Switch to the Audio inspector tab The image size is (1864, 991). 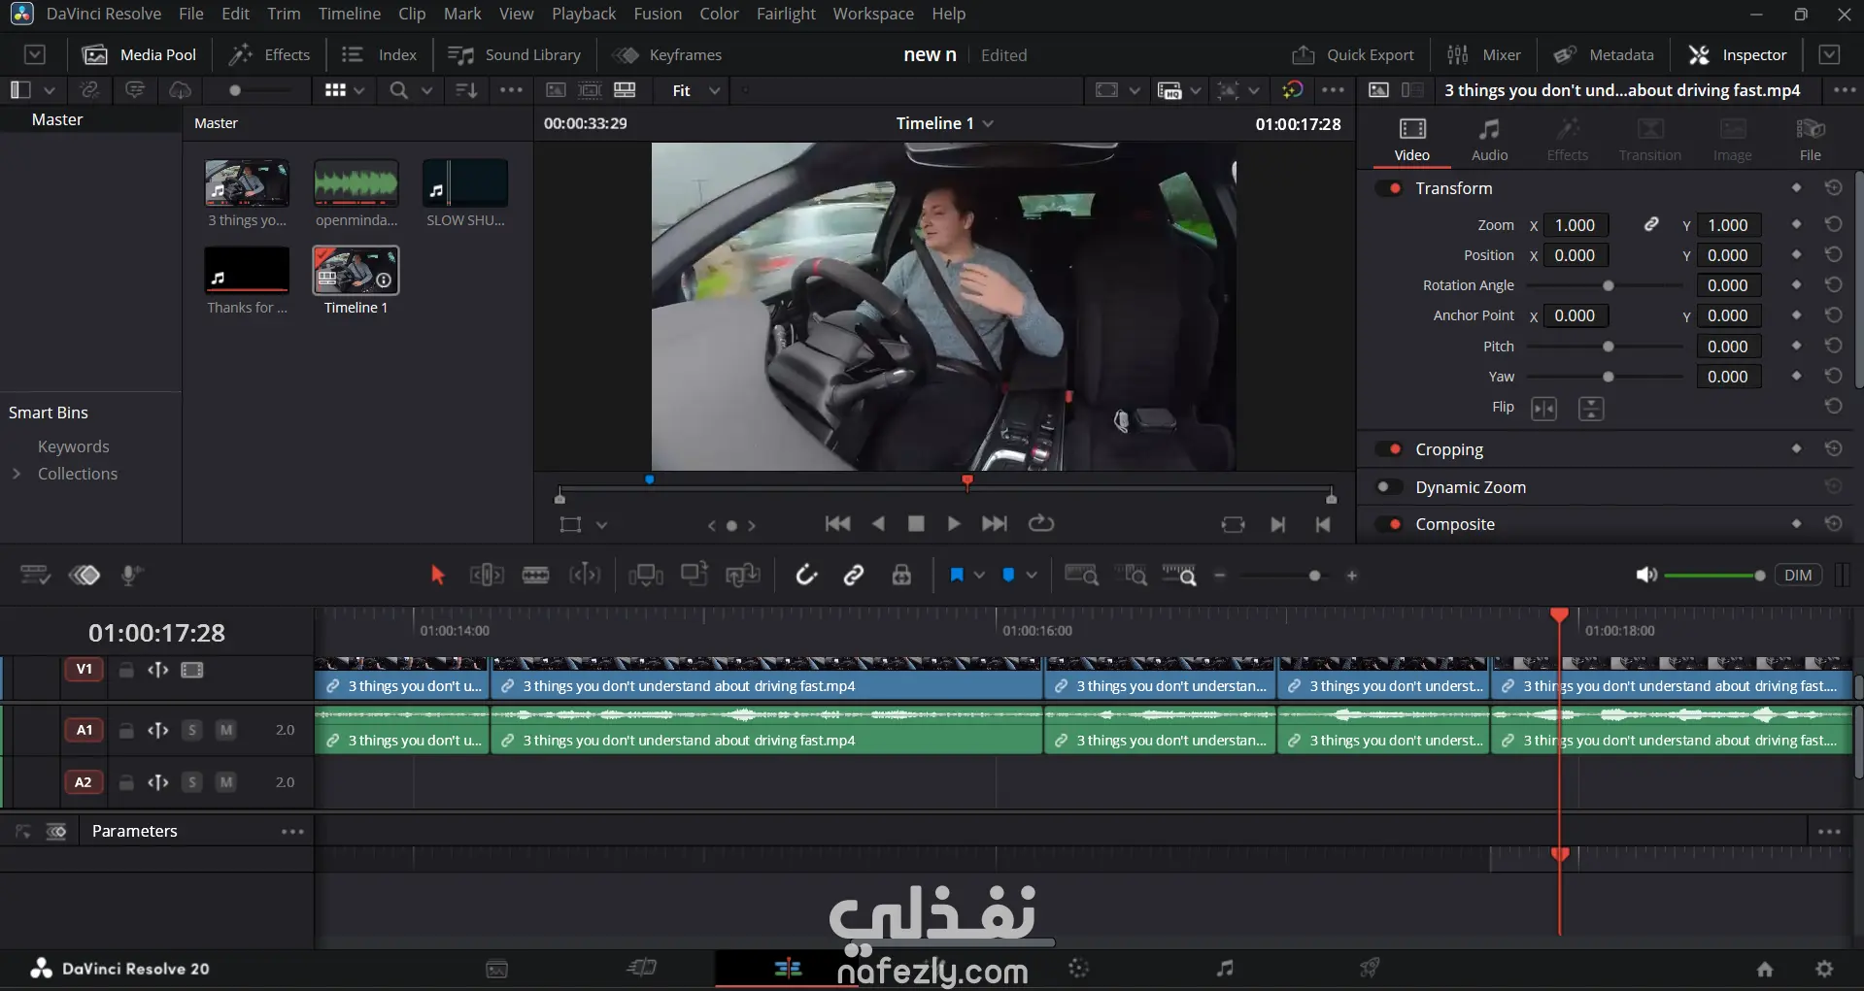[x=1489, y=140]
